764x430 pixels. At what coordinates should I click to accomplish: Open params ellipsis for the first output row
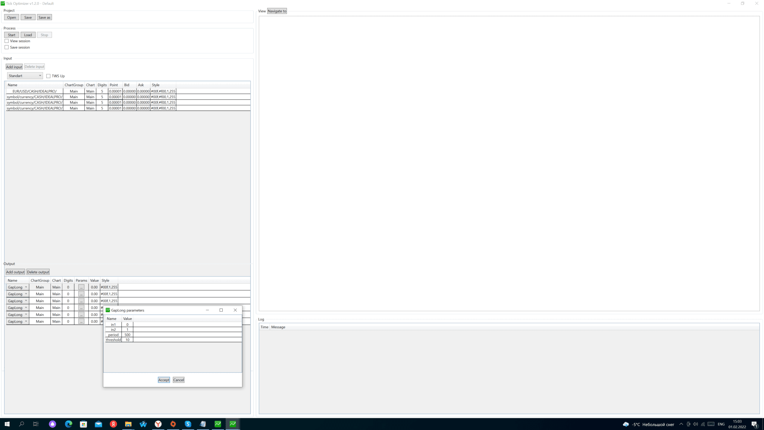(81, 287)
